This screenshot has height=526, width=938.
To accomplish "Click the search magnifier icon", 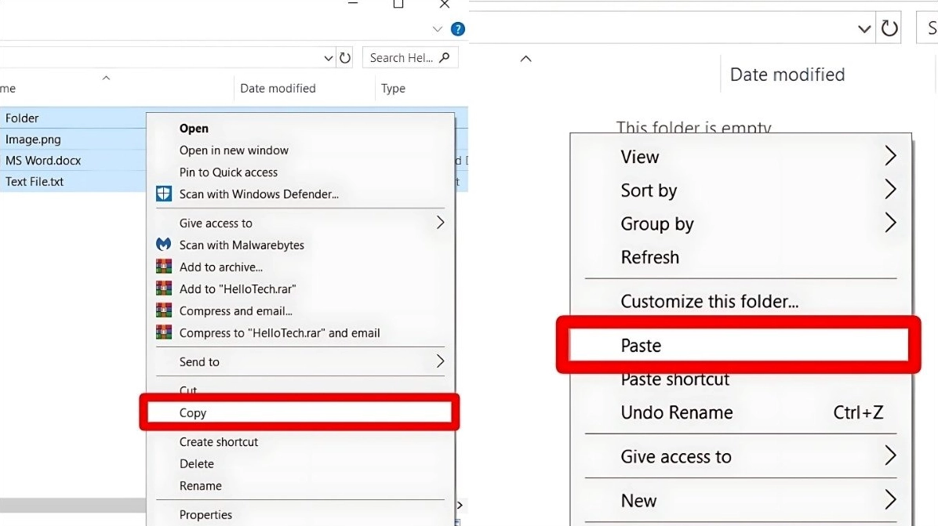I will pyautogui.click(x=445, y=57).
